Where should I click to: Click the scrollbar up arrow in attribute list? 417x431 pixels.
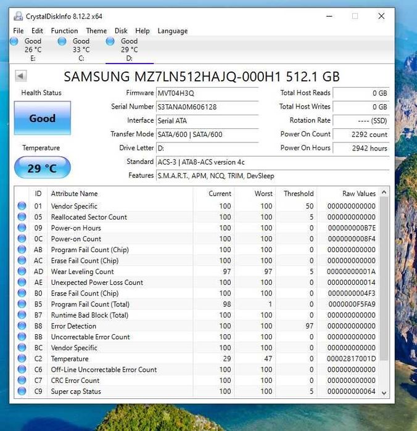point(384,192)
